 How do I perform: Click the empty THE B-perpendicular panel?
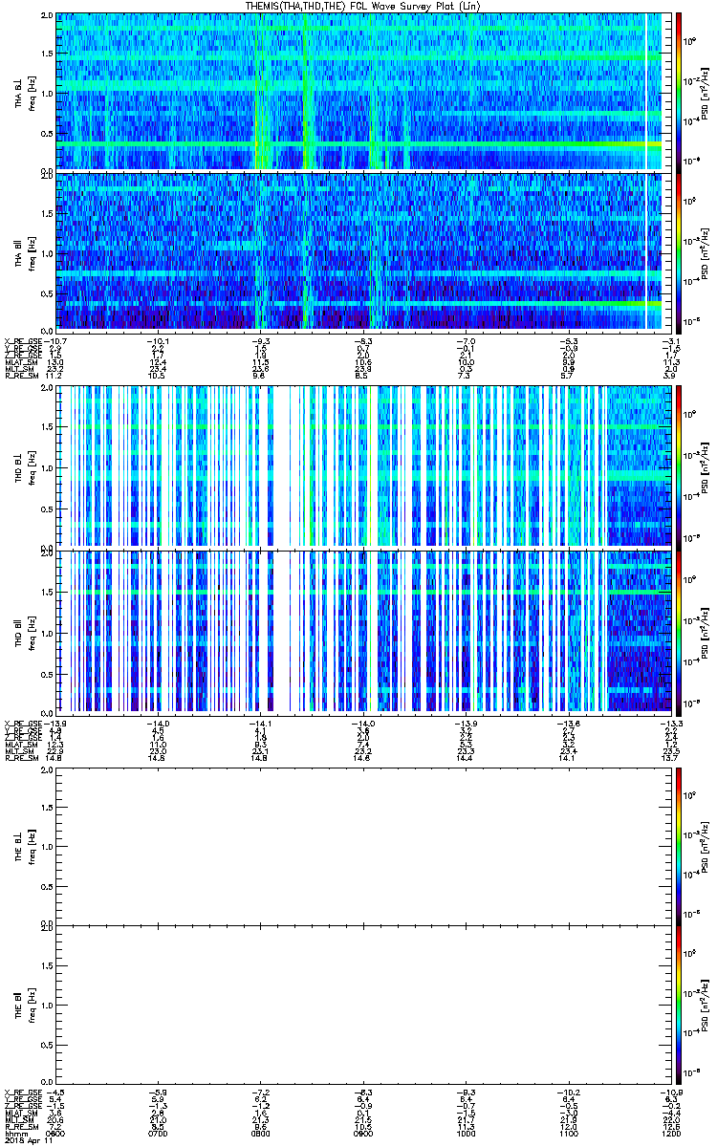pos(359,846)
